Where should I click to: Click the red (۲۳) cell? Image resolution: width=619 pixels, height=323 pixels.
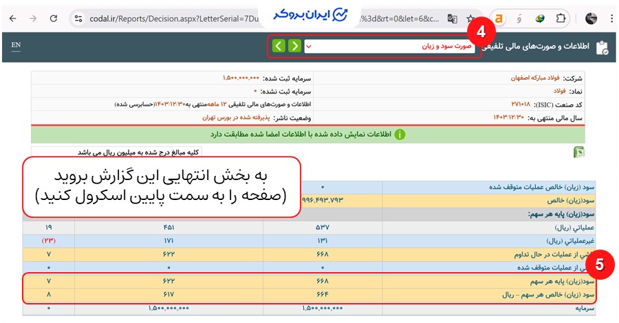(x=49, y=241)
